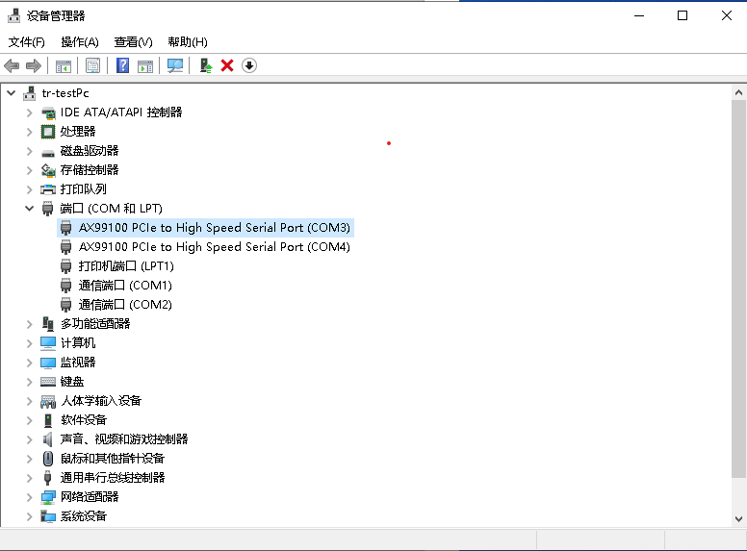Click the 处理器 processor icon

[48, 132]
